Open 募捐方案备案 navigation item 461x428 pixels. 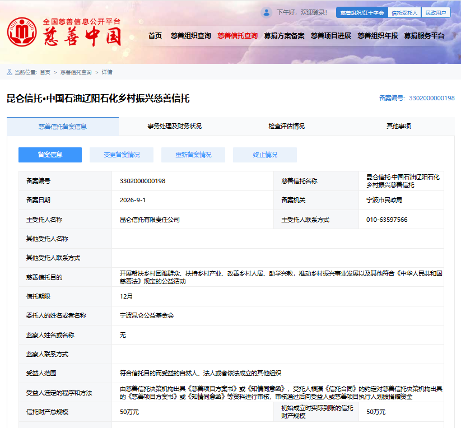pyautogui.click(x=285, y=36)
